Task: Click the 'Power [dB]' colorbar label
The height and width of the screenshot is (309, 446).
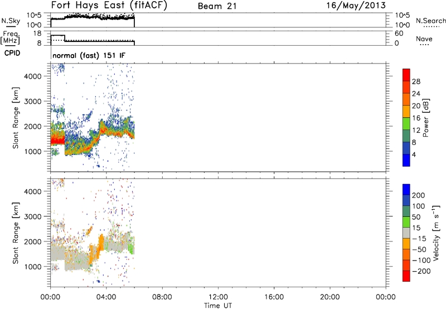Action: [426, 118]
